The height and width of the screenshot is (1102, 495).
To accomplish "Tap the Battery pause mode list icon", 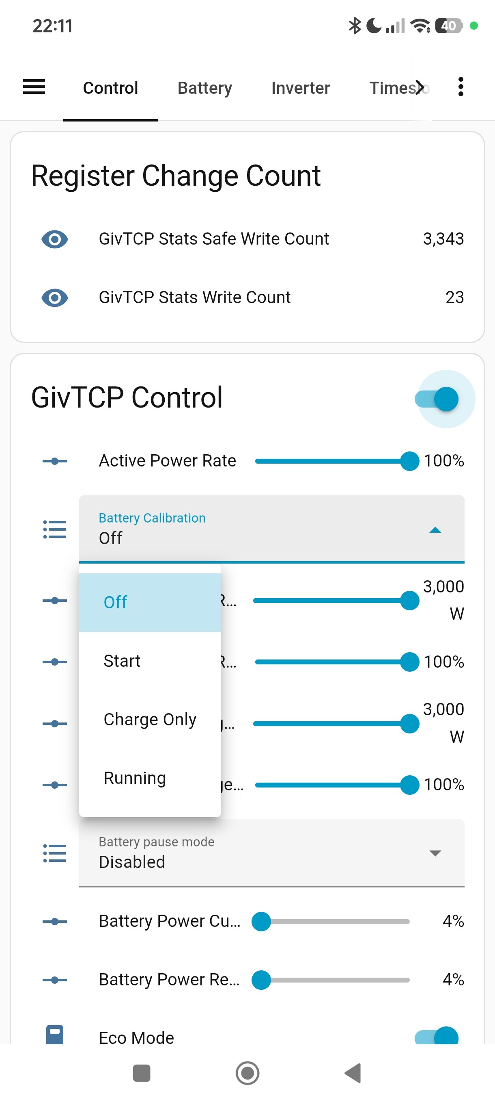I will (55, 853).
